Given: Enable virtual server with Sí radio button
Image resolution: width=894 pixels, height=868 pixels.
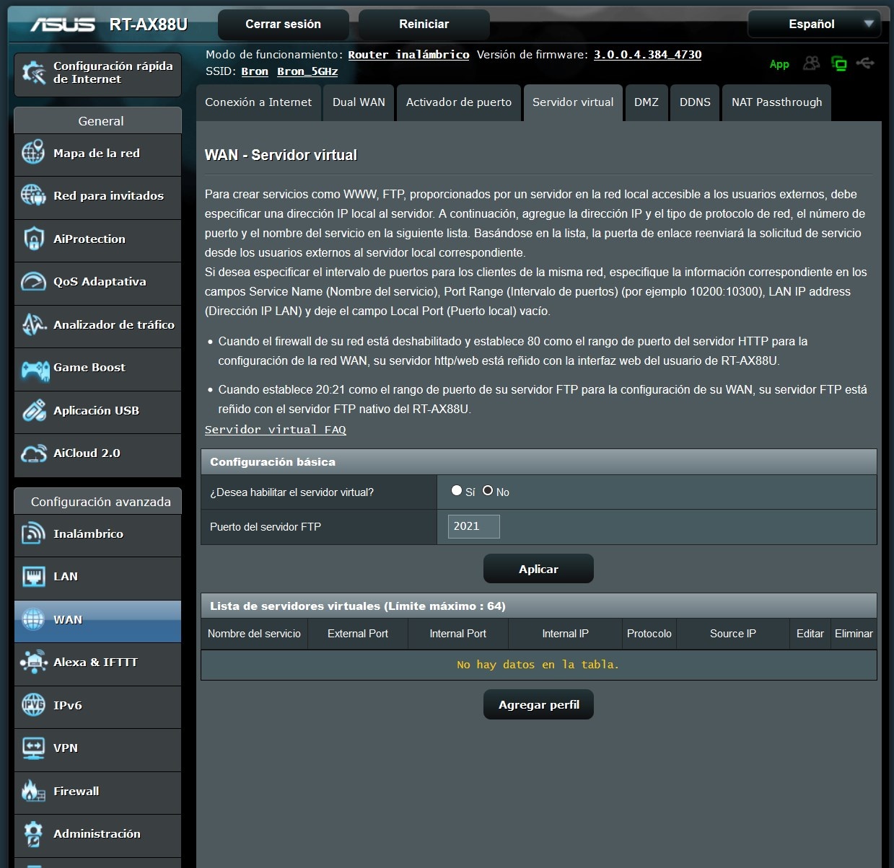Looking at the screenshot, I should (x=457, y=490).
